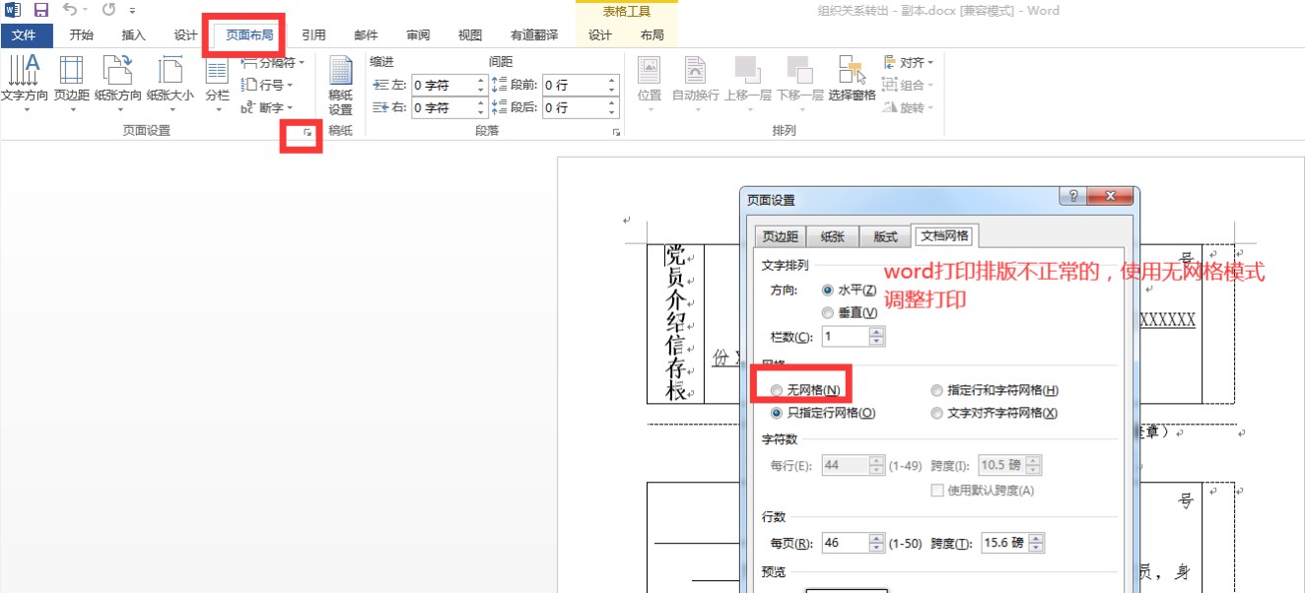Click the Selection Pane (选择窗格) icon

pyautogui.click(x=852, y=72)
